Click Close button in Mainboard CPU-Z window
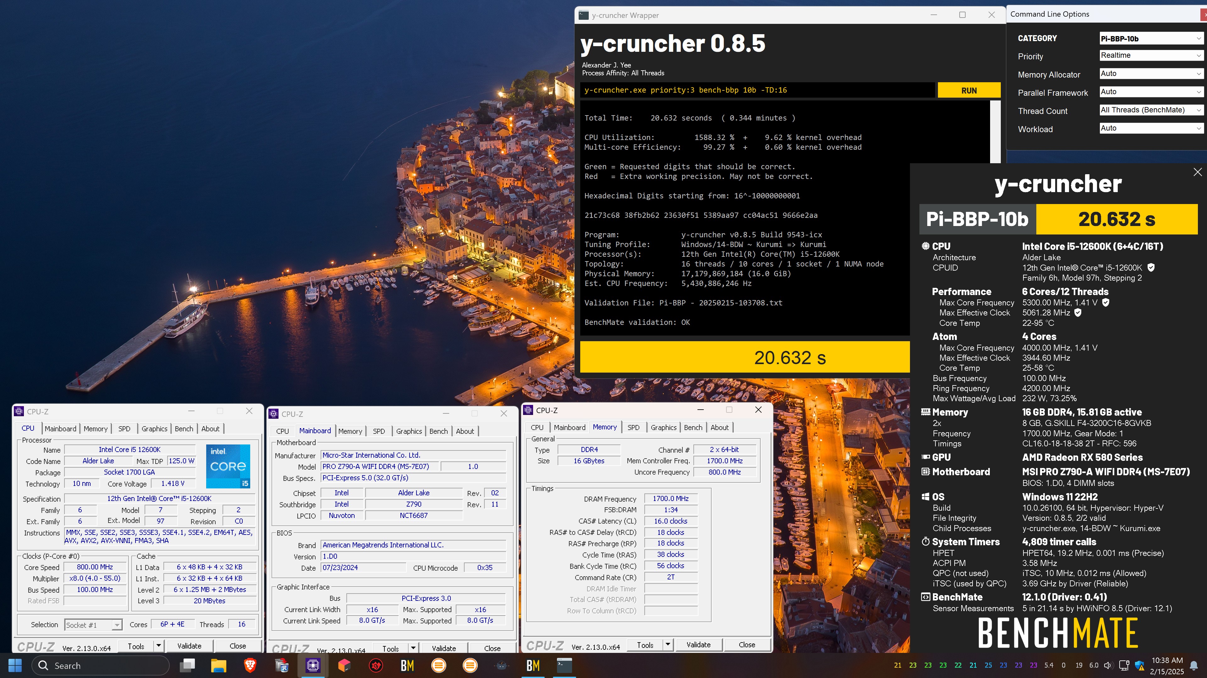 492,648
